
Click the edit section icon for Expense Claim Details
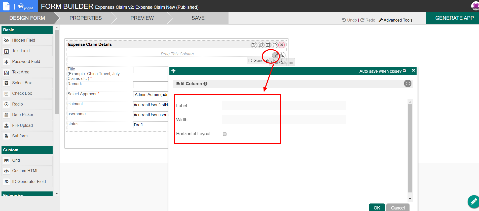click(x=254, y=45)
